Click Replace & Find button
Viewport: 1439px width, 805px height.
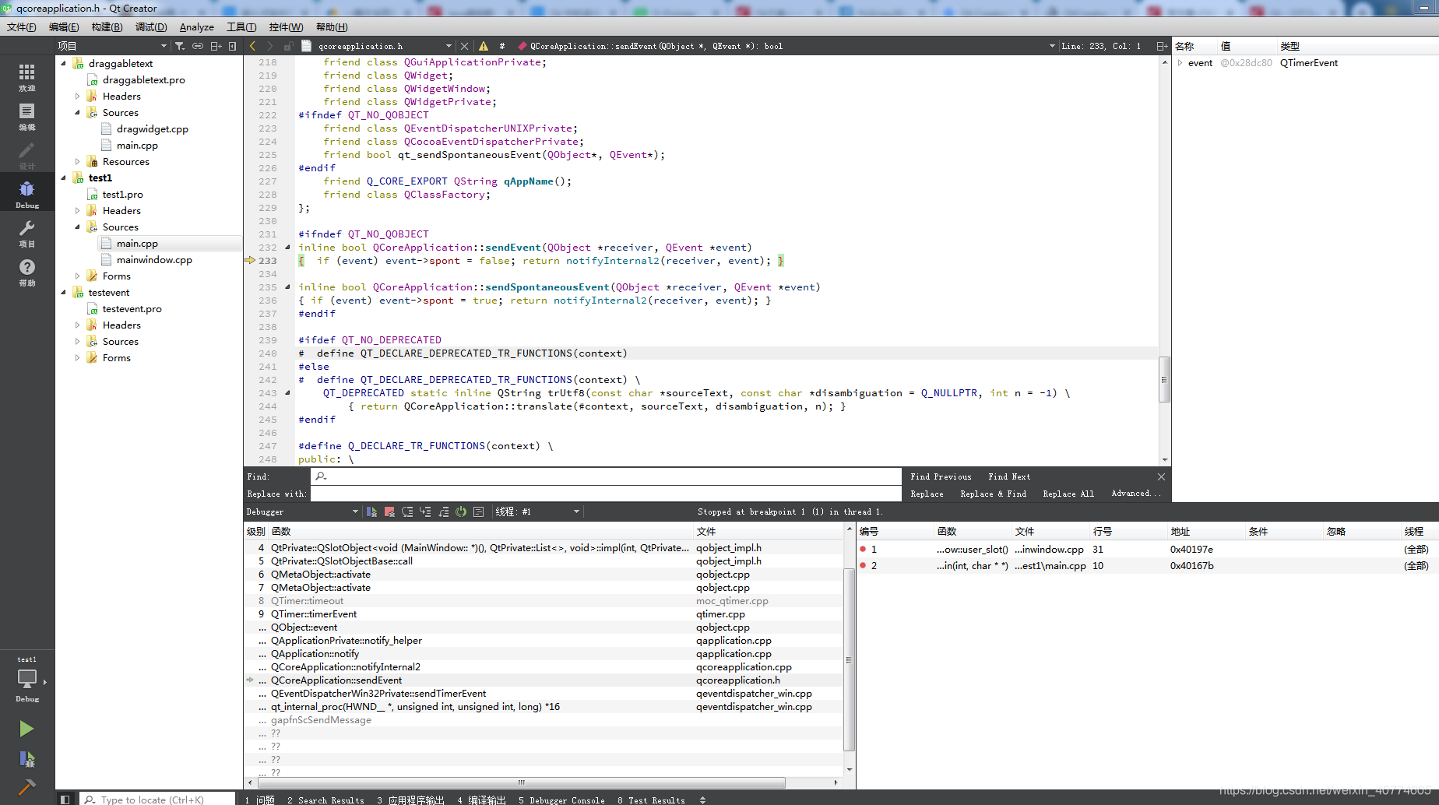[x=993, y=494]
